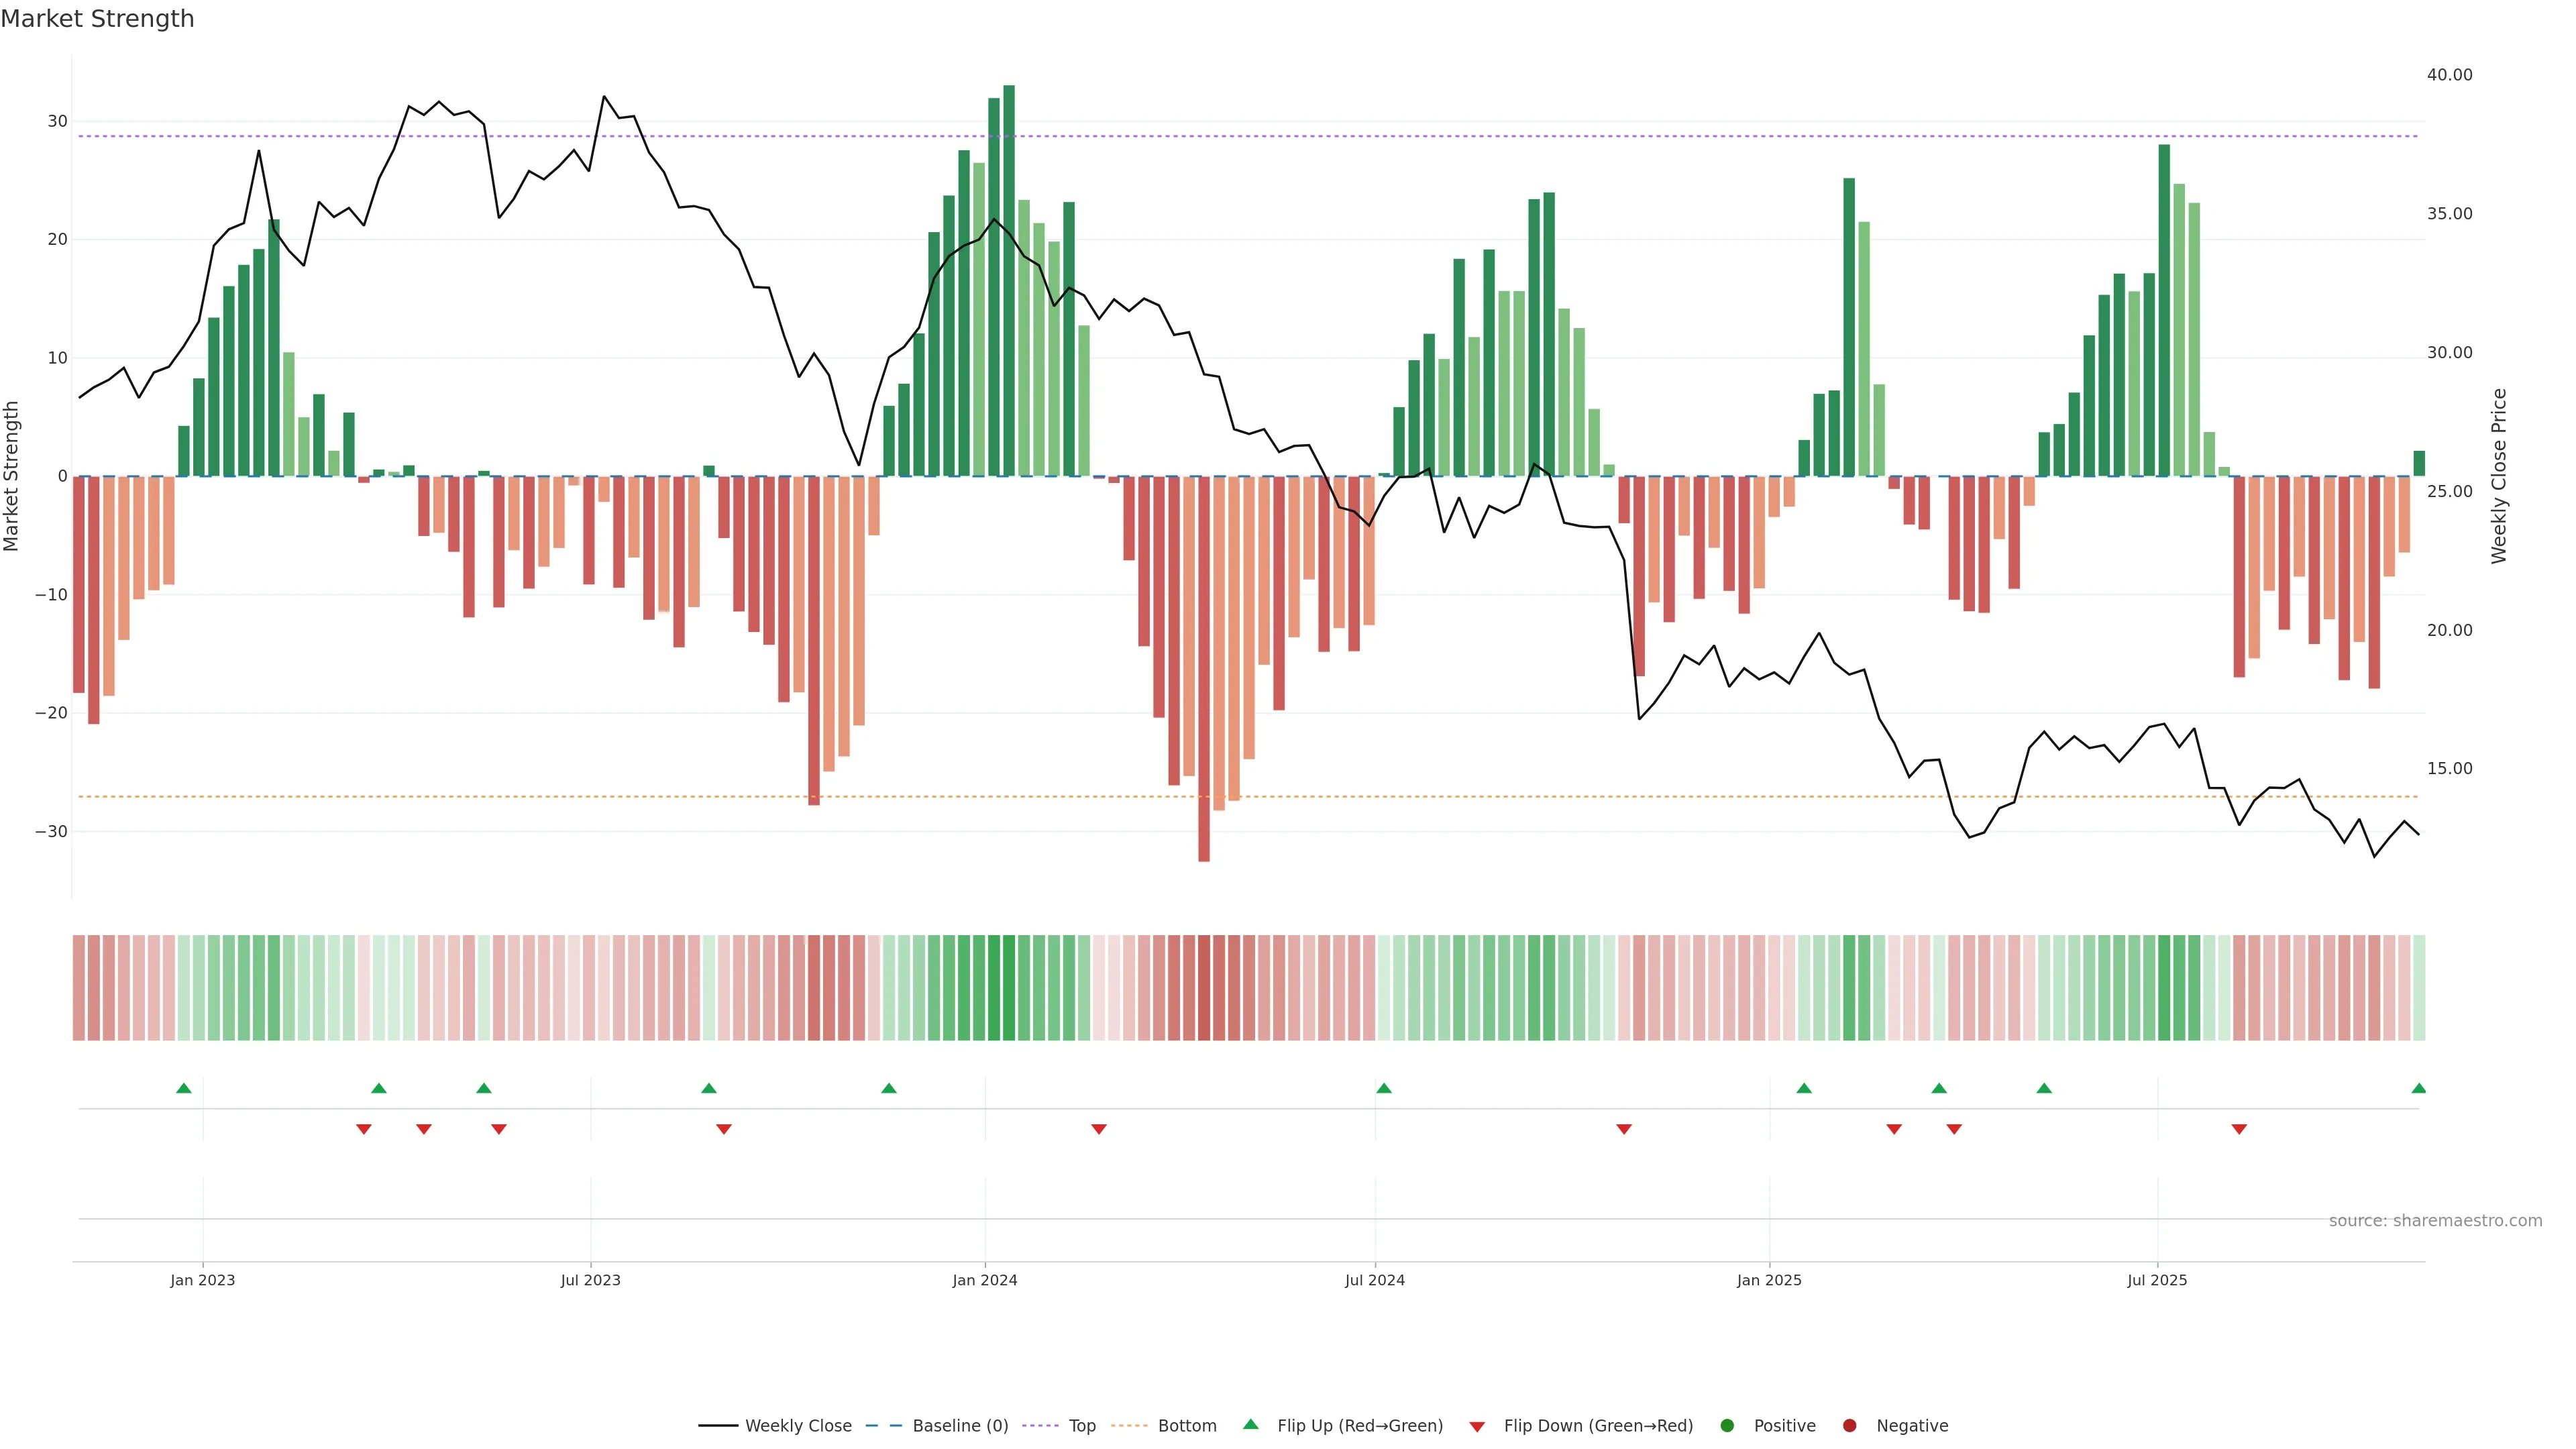2576x1449 pixels.
Task: Click the last green flip-up marker at far right
Action: pos(2418,1088)
